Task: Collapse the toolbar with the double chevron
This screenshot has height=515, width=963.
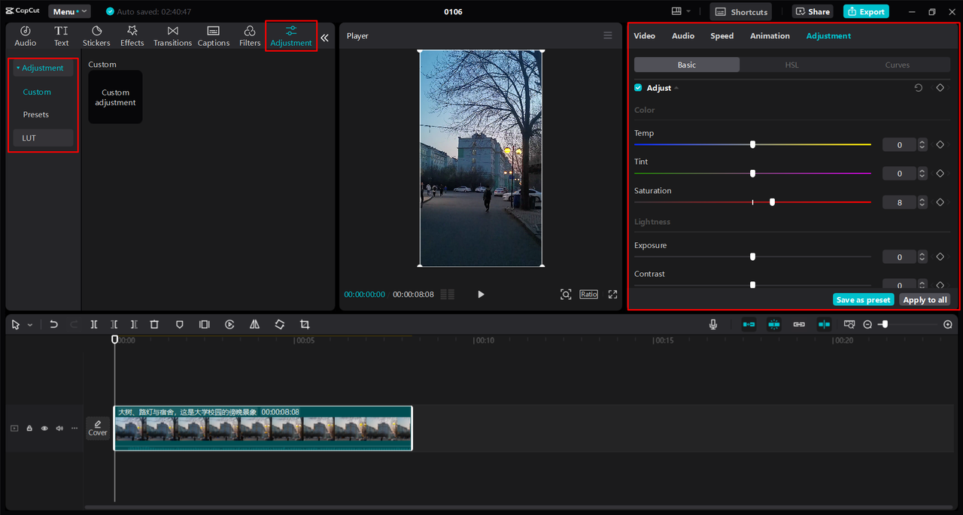Action: [x=325, y=38]
